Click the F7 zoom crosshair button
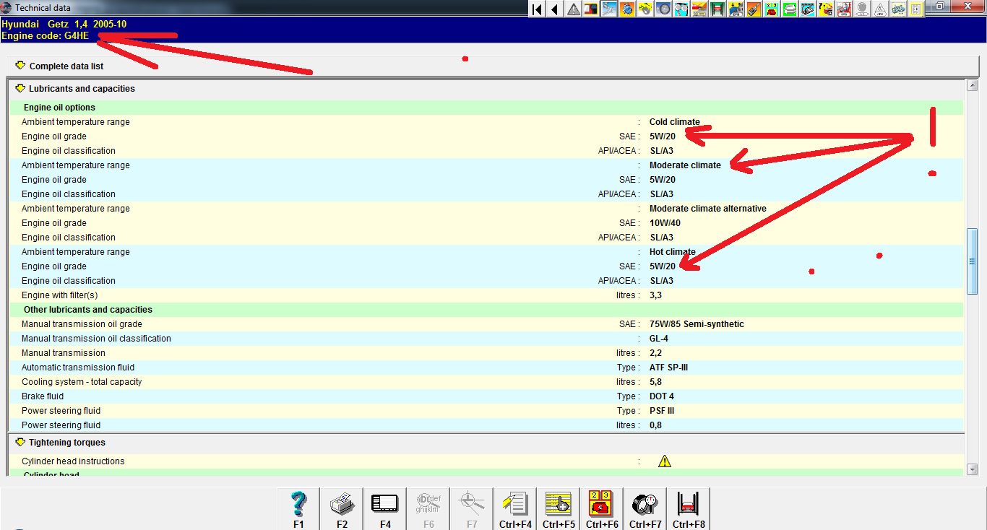The width and height of the screenshot is (987, 530). coord(472,508)
